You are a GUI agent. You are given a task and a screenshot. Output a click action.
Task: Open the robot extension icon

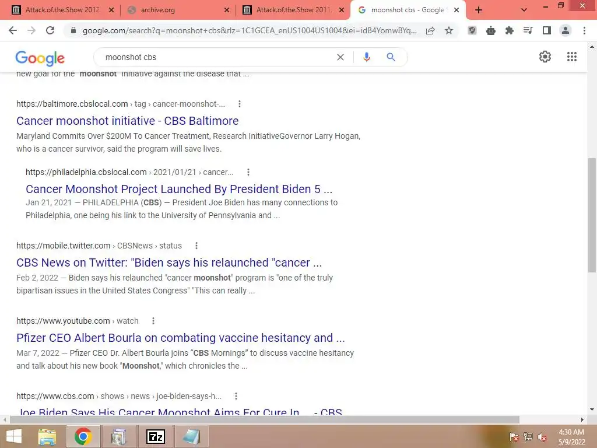click(x=491, y=30)
